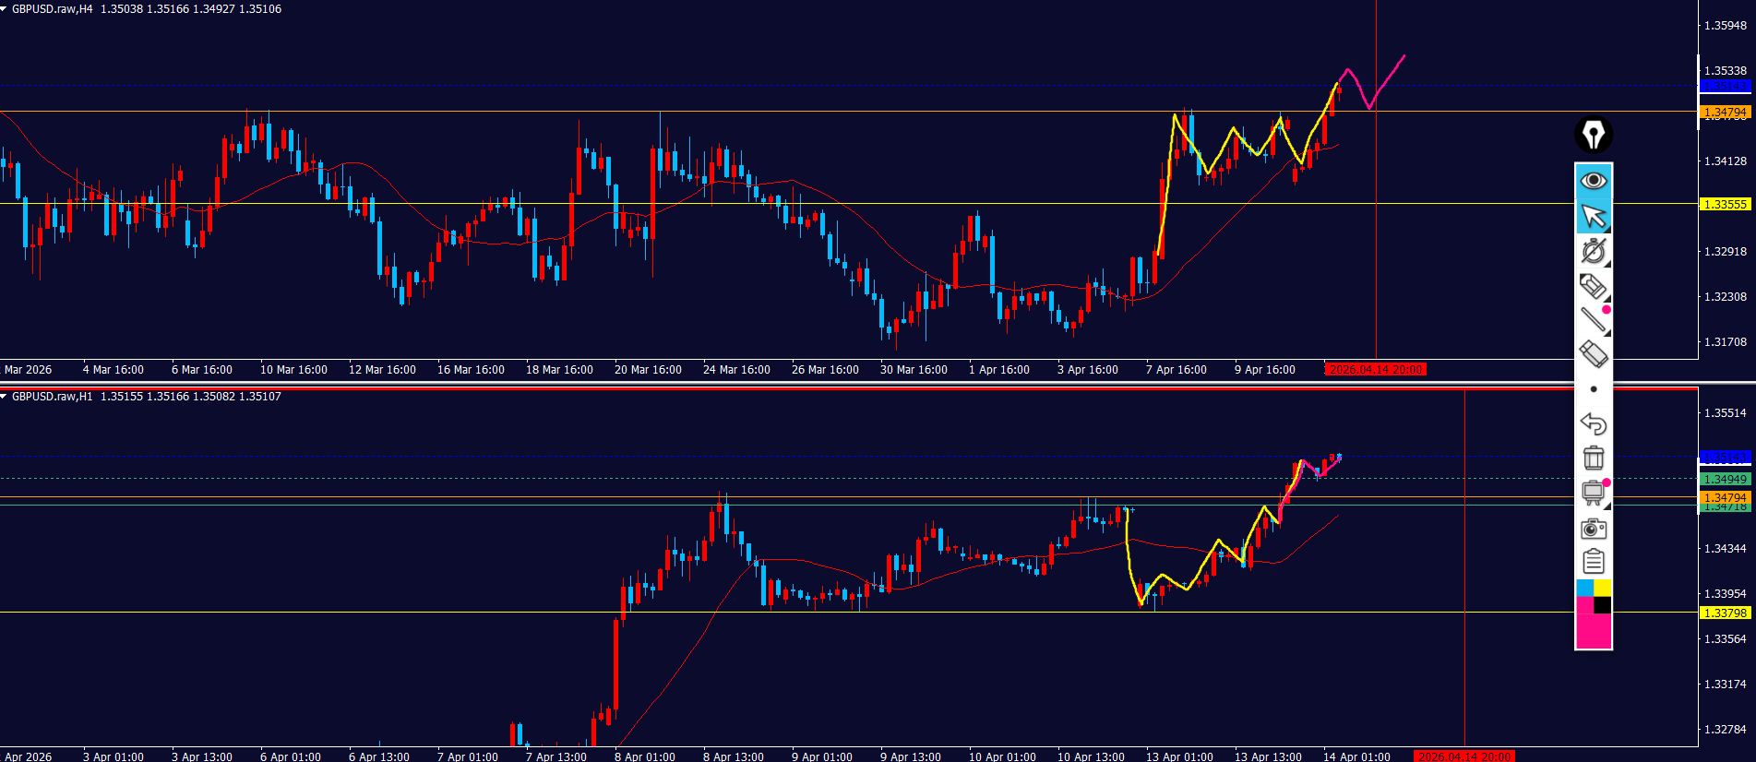Image resolution: width=1756 pixels, height=762 pixels.
Task: Select the pencil drawing tool
Action: tap(1593, 286)
